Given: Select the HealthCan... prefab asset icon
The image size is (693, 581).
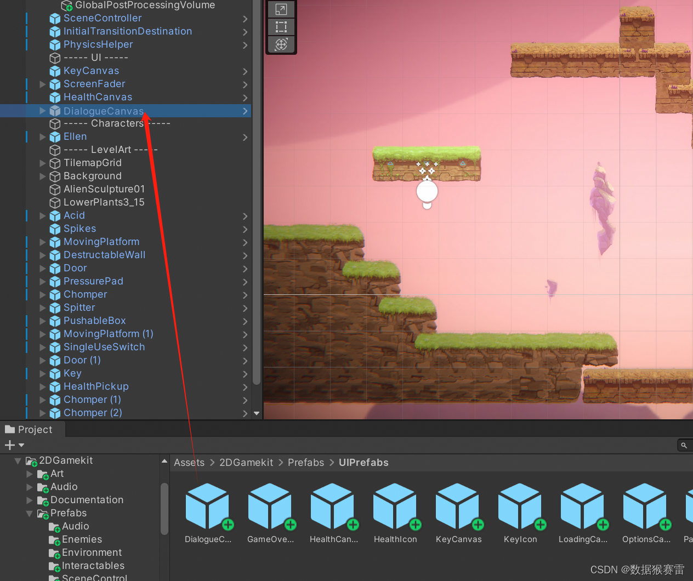Looking at the screenshot, I should point(332,506).
